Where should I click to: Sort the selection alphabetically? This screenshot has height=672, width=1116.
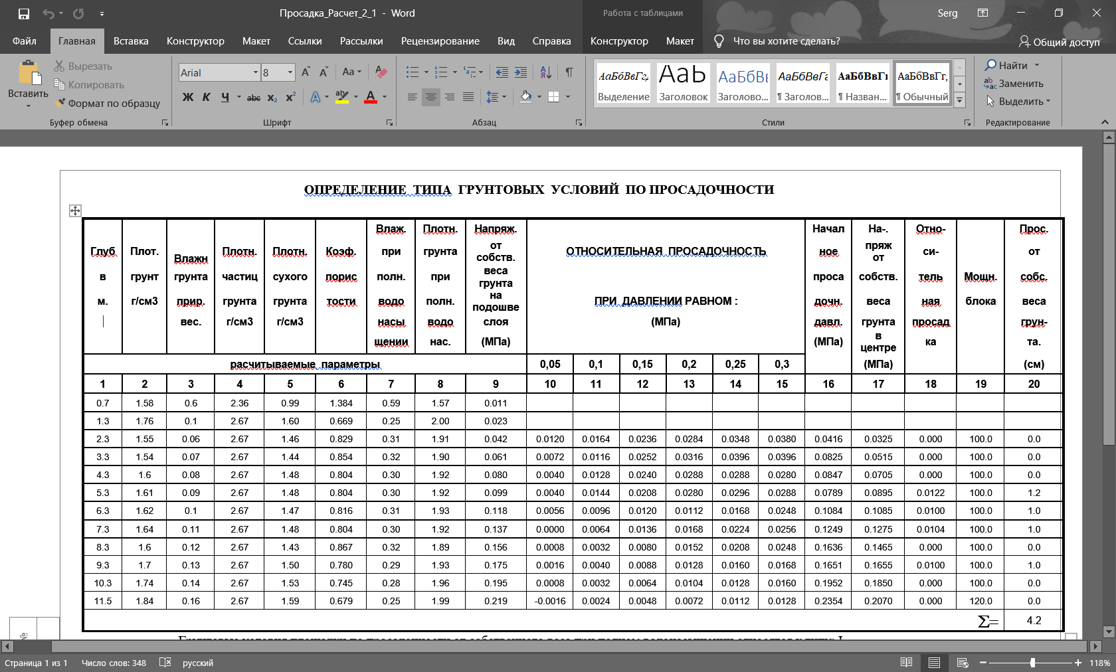(545, 72)
